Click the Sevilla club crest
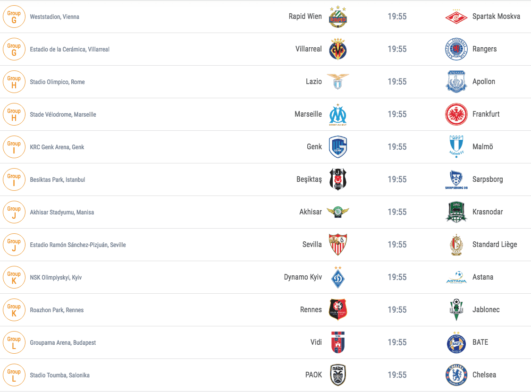 click(x=337, y=244)
